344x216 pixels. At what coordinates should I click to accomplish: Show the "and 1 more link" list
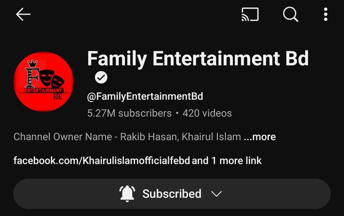point(227,161)
